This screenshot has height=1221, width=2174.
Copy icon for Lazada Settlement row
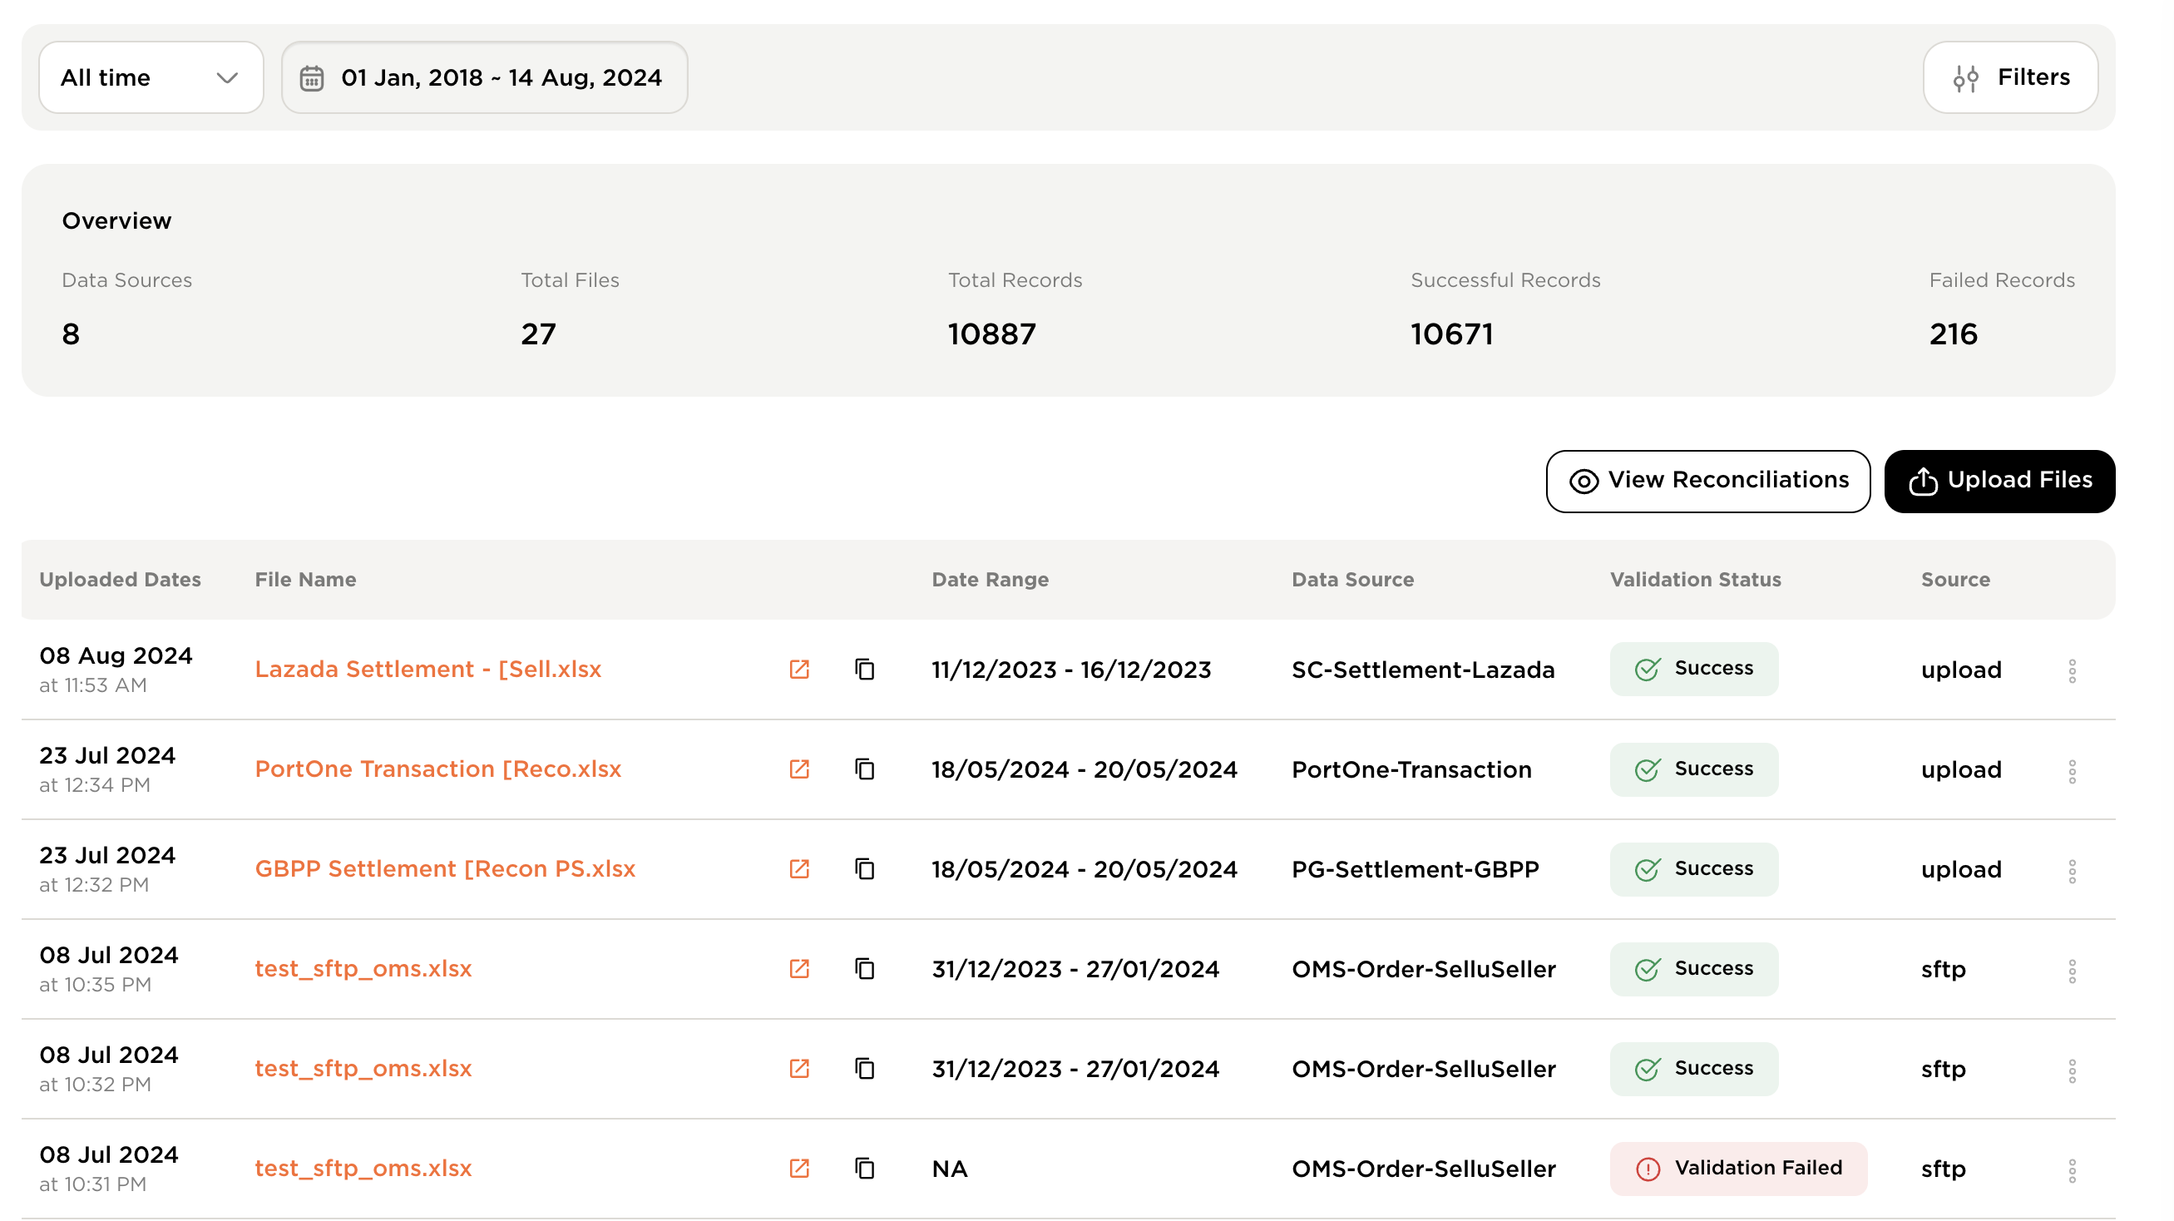pyautogui.click(x=864, y=670)
